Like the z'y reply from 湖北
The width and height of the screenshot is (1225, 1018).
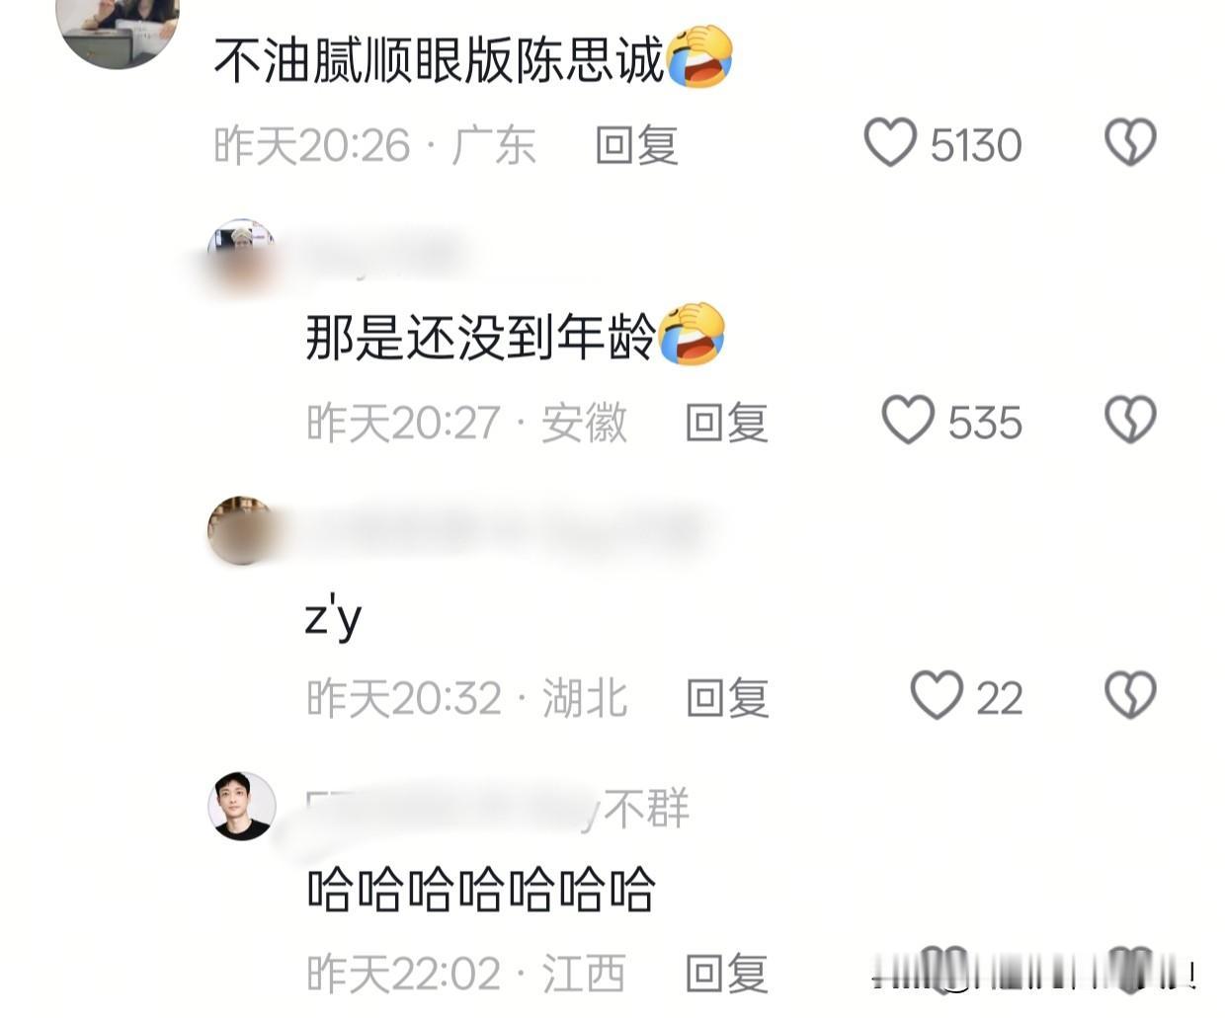click(937, 696)
